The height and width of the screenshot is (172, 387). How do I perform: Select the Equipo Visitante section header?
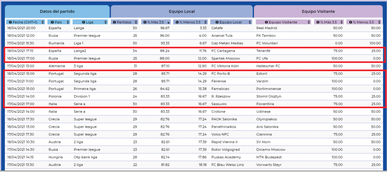(x=318, y=12)
